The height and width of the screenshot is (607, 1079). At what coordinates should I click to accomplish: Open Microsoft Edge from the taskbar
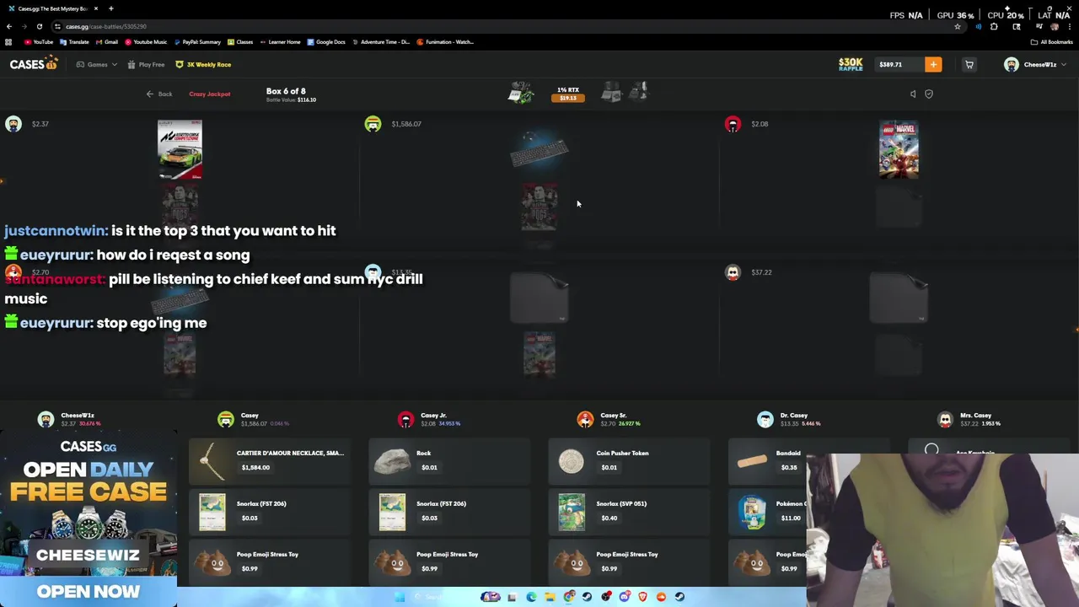pyautogui.click(x=531, y=597)
